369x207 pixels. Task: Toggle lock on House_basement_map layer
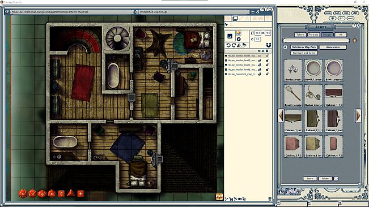pos(267,74)
